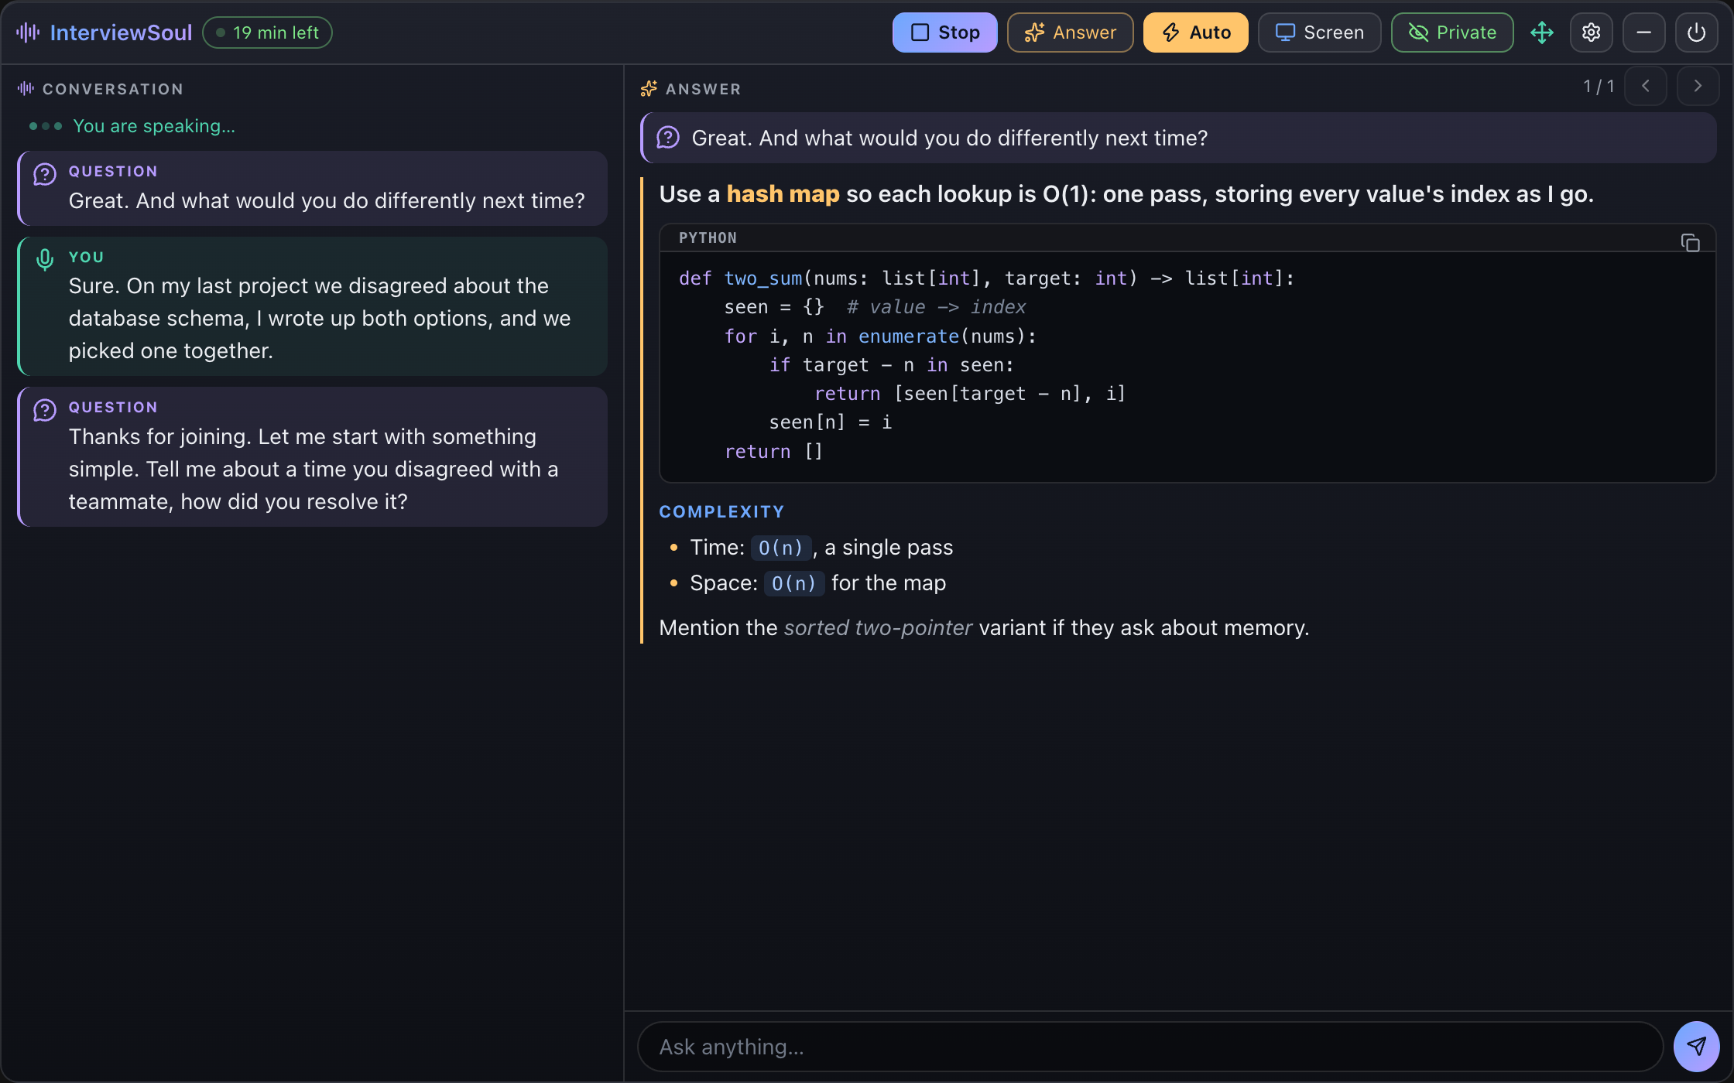Go to previous answer chevron
The width and height of the screenshot is (1734, 1083).
click(x=1645, y=86)
